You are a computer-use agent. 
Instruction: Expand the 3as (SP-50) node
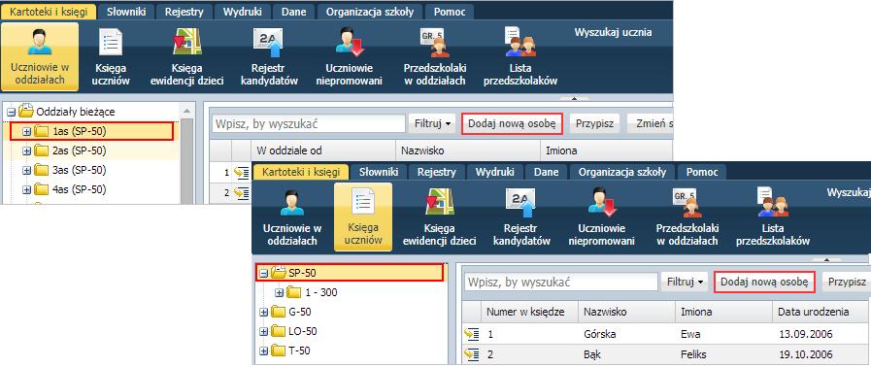[26, 170]
